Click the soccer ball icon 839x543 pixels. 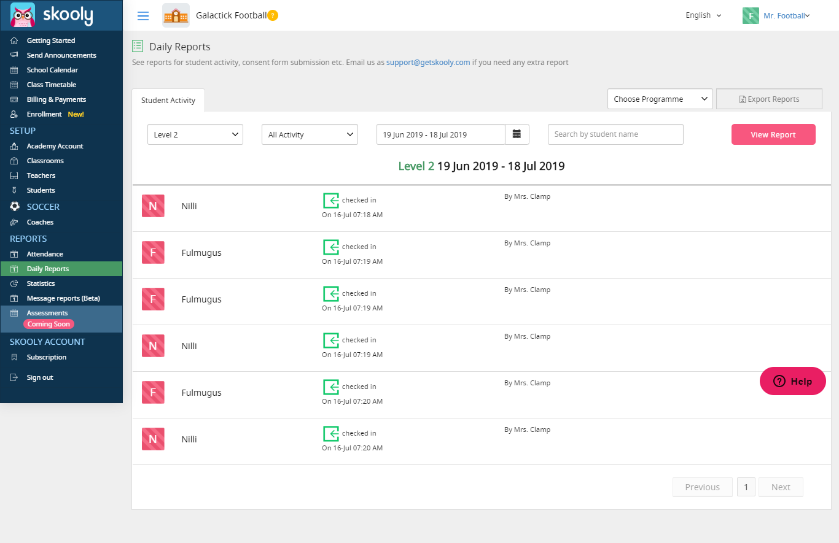point(15,207)
